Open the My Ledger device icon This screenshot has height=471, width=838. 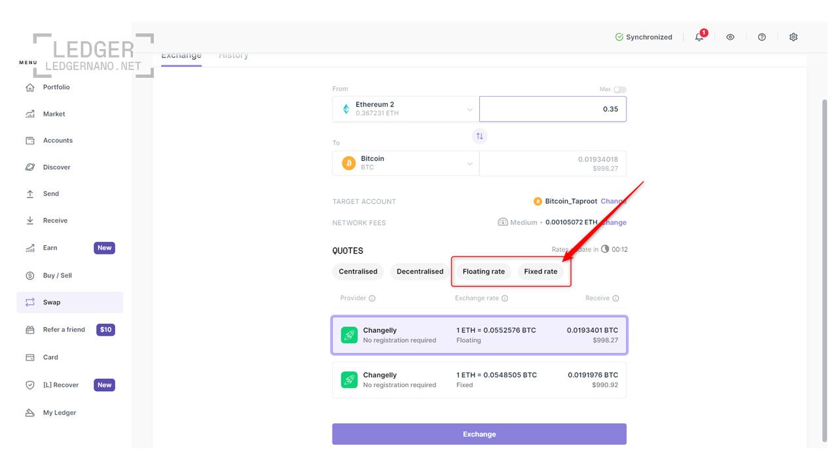click(30, 413)
